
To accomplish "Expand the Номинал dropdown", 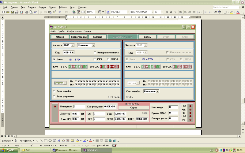I will [x=93, y=45].
